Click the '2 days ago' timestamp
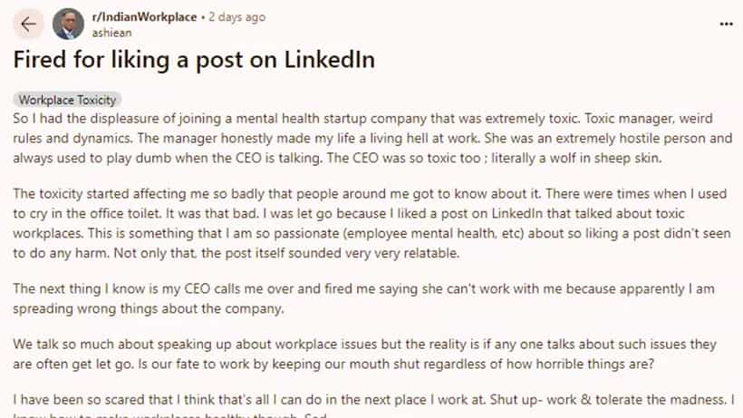This screenshot has height=418, width=743. [x=236, y=17]
